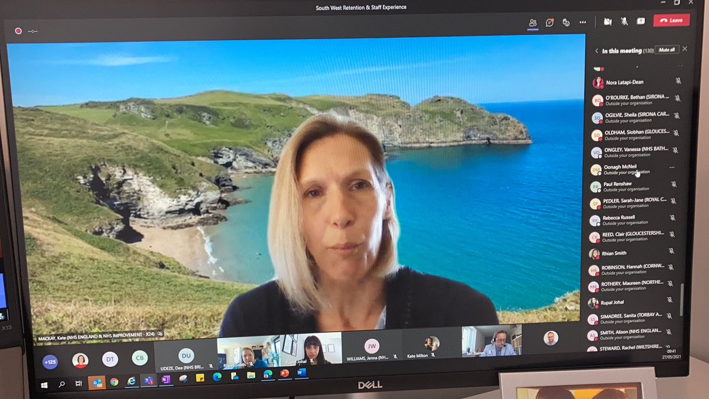
Task: Open More actions ellipsis in meeting toolbar
Action: pyautogui.click(x=583, y=22)
